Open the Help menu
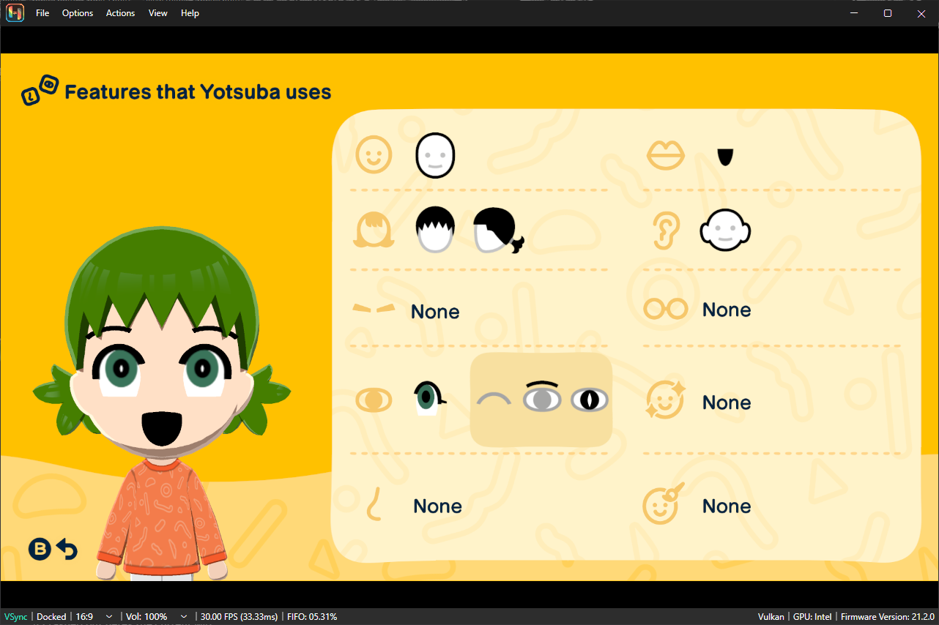The image size is (939, 625). (190, 13)
